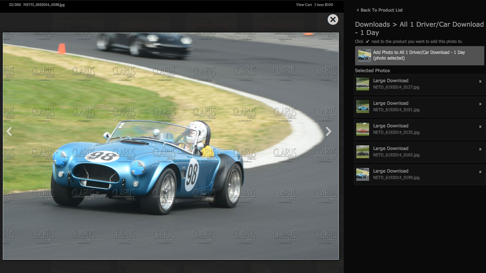Viewport: 486px width, 273px height.
Task: Remove NETD_6192014_0127.jpg from selected photos
Action: point(480,81)
